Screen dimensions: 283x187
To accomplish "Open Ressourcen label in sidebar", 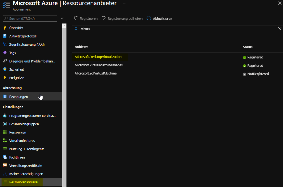I will (x=18, y=133).
